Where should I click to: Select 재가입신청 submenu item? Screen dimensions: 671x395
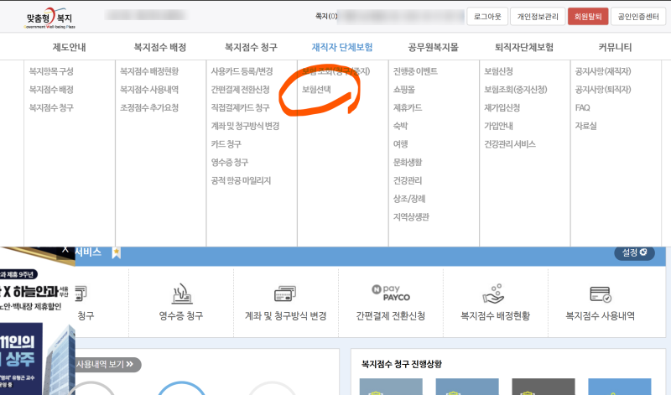[502, 107]
